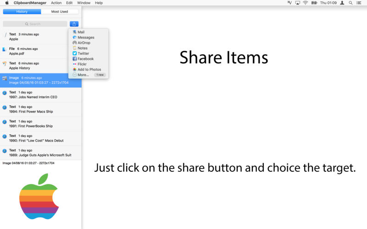Image resolution: width=367 pixels, height=229 pixels.
Task: Click the Twitter bird icon
Action: (74, 54)
